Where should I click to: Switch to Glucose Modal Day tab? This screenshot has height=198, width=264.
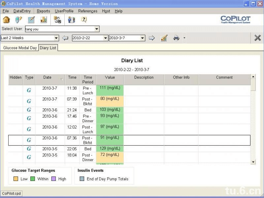[x=20, y=48]
